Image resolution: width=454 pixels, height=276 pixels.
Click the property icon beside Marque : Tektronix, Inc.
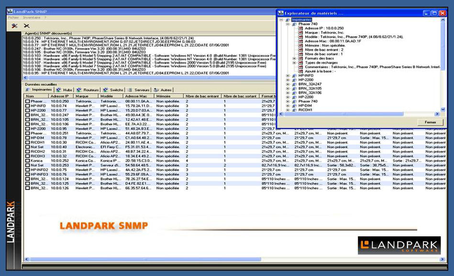tap(300, 33)
